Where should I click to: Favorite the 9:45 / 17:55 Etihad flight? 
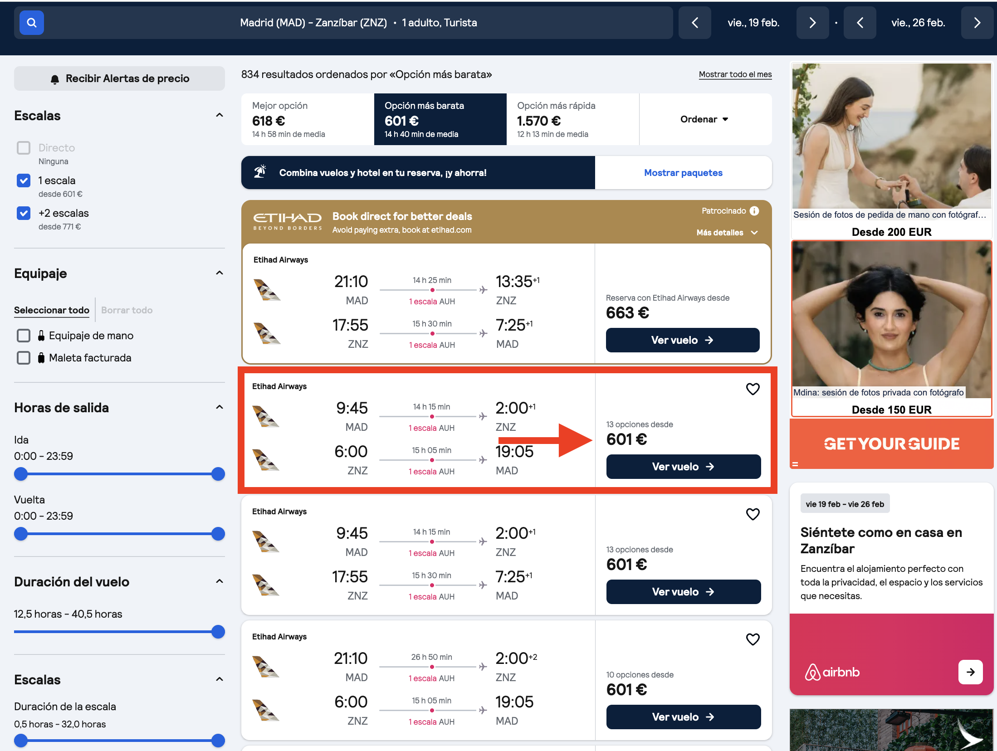click(753, 514)
